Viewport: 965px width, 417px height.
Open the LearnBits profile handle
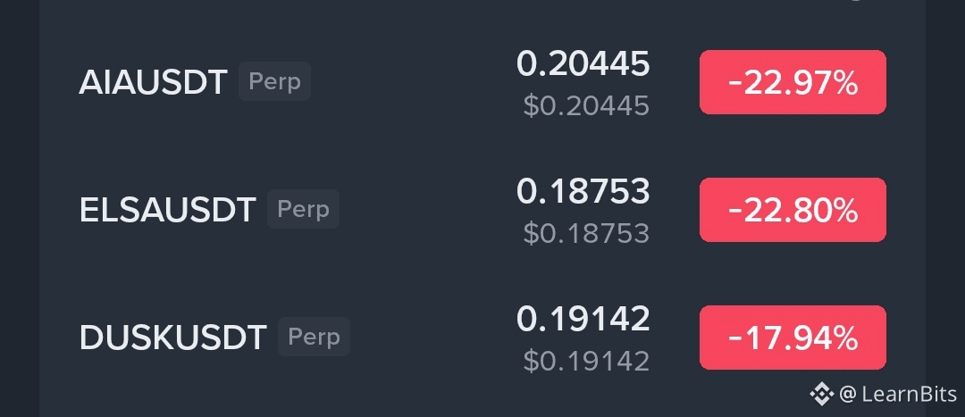tap(905, 394)
